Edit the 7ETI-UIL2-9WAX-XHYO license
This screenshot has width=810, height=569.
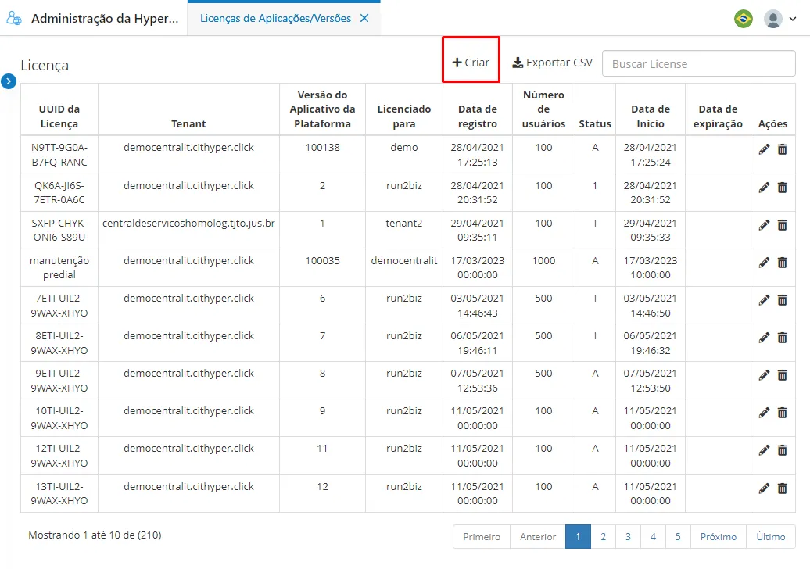coord(764,300)
